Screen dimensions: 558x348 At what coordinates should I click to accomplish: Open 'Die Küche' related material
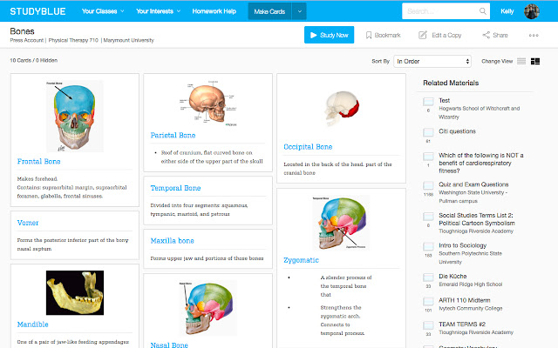coord(453,276)
